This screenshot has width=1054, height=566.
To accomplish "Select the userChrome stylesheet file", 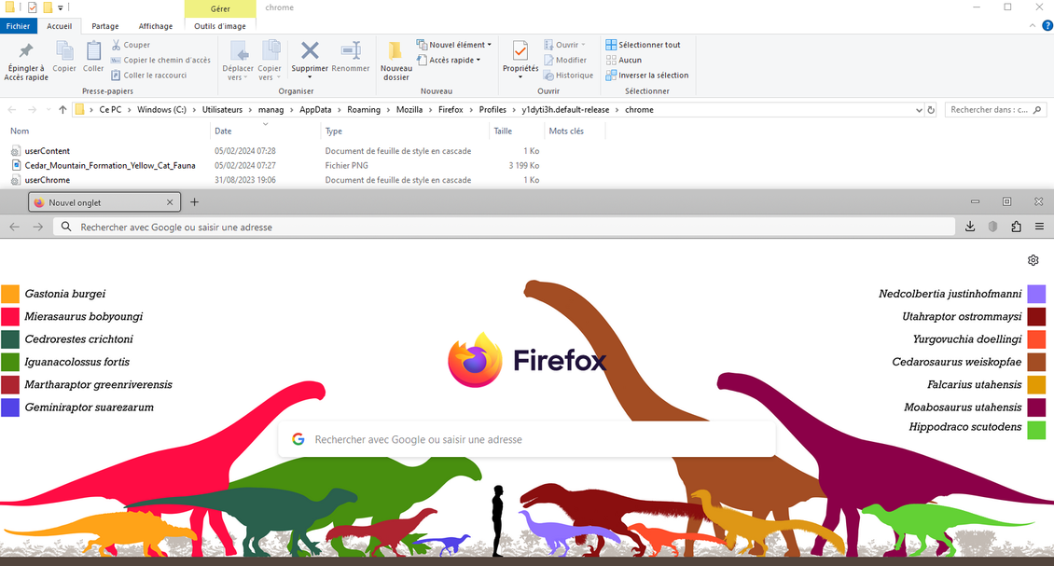I will 47,180.
